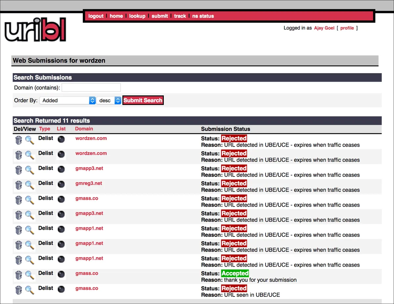Click black list dot in Accepted gmass.co row
The height and width of the screenshot is (304, 394).
61,274
